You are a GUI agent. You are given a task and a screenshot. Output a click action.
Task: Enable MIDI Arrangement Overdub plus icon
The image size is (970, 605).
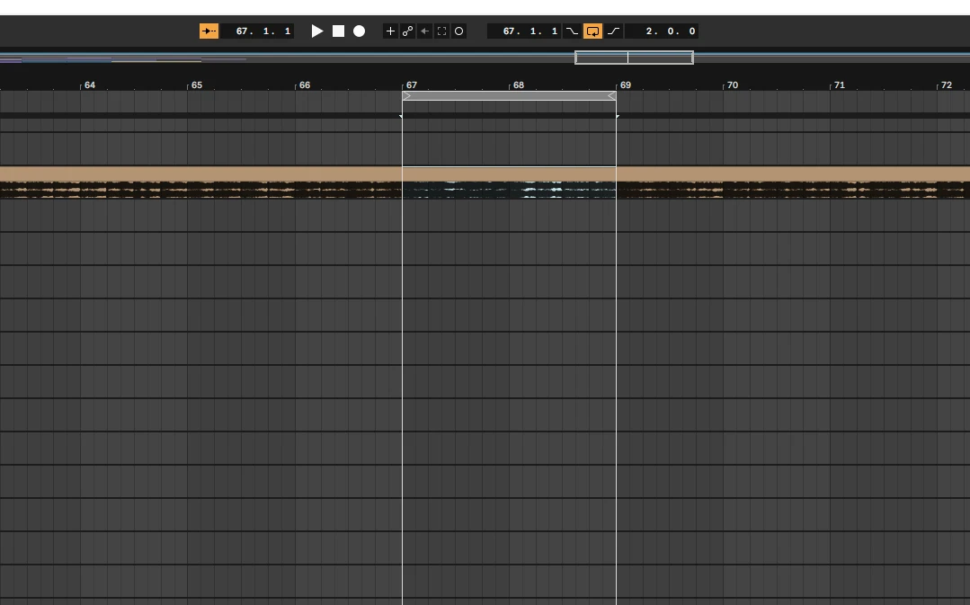pos(390,31)
